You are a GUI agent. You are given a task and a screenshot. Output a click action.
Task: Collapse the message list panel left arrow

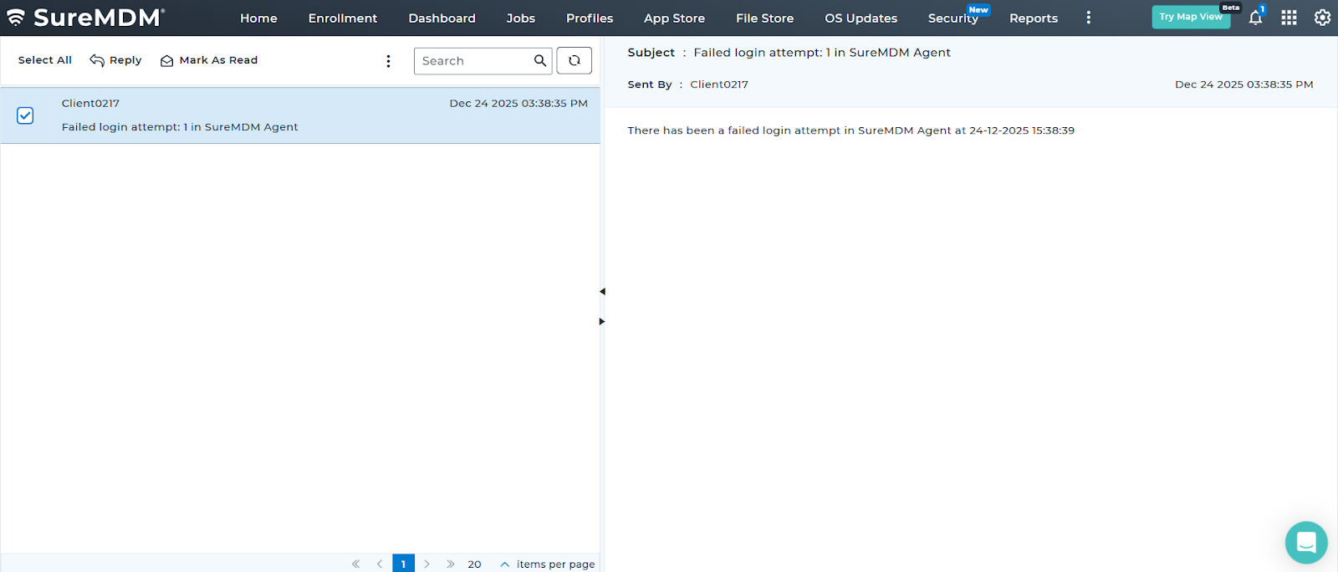(602, 292)
